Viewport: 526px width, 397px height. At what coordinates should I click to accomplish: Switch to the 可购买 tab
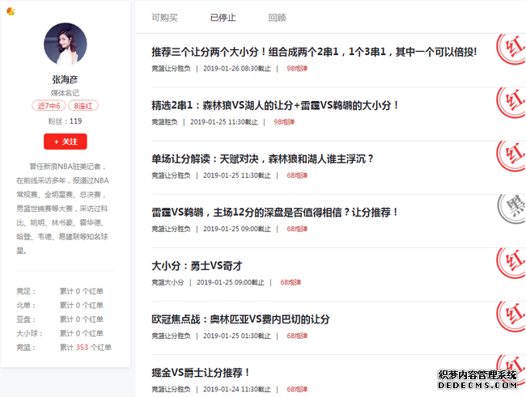coord(164,18)
